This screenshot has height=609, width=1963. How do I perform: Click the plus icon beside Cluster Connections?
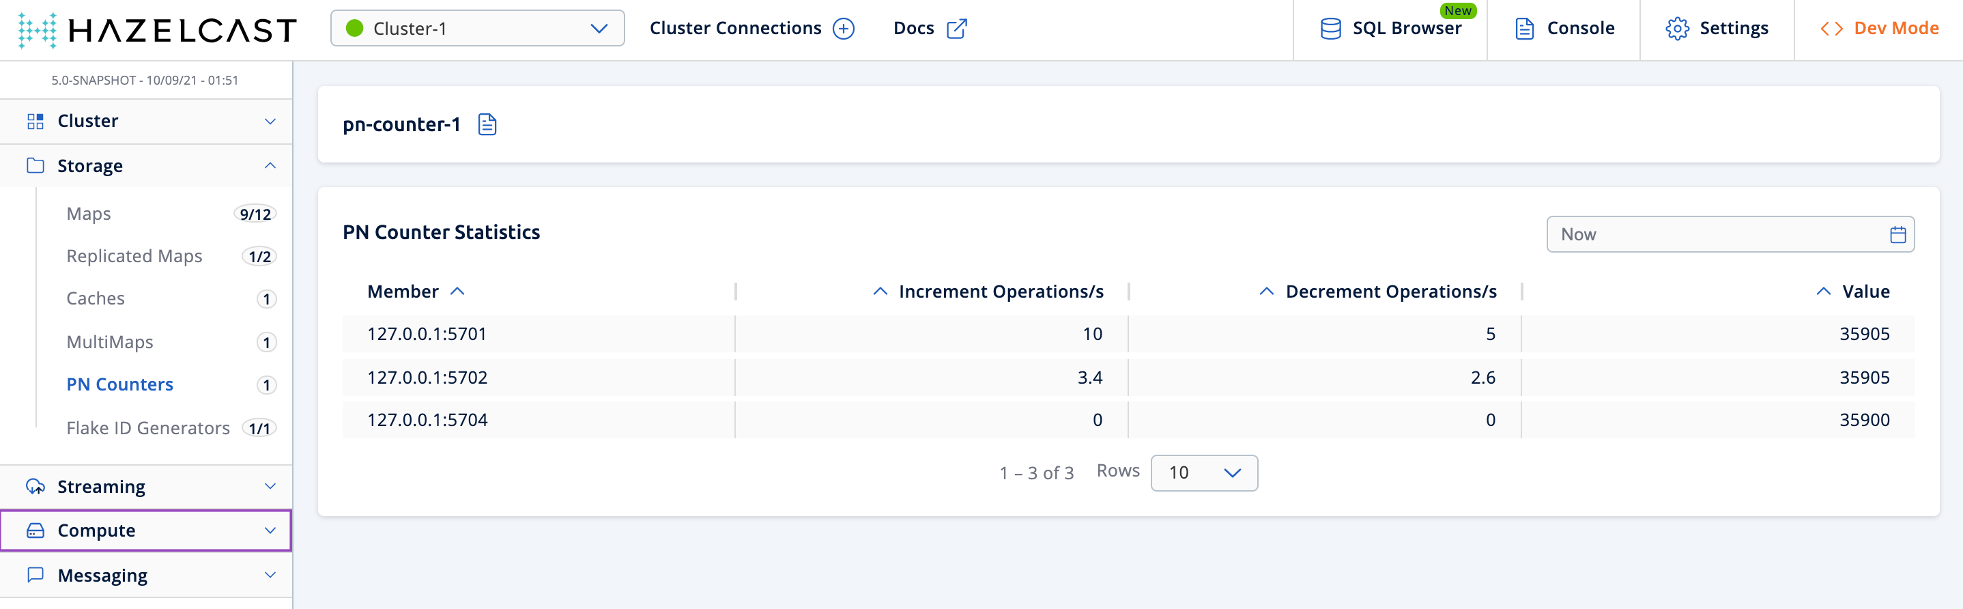(x=843, y=29)
